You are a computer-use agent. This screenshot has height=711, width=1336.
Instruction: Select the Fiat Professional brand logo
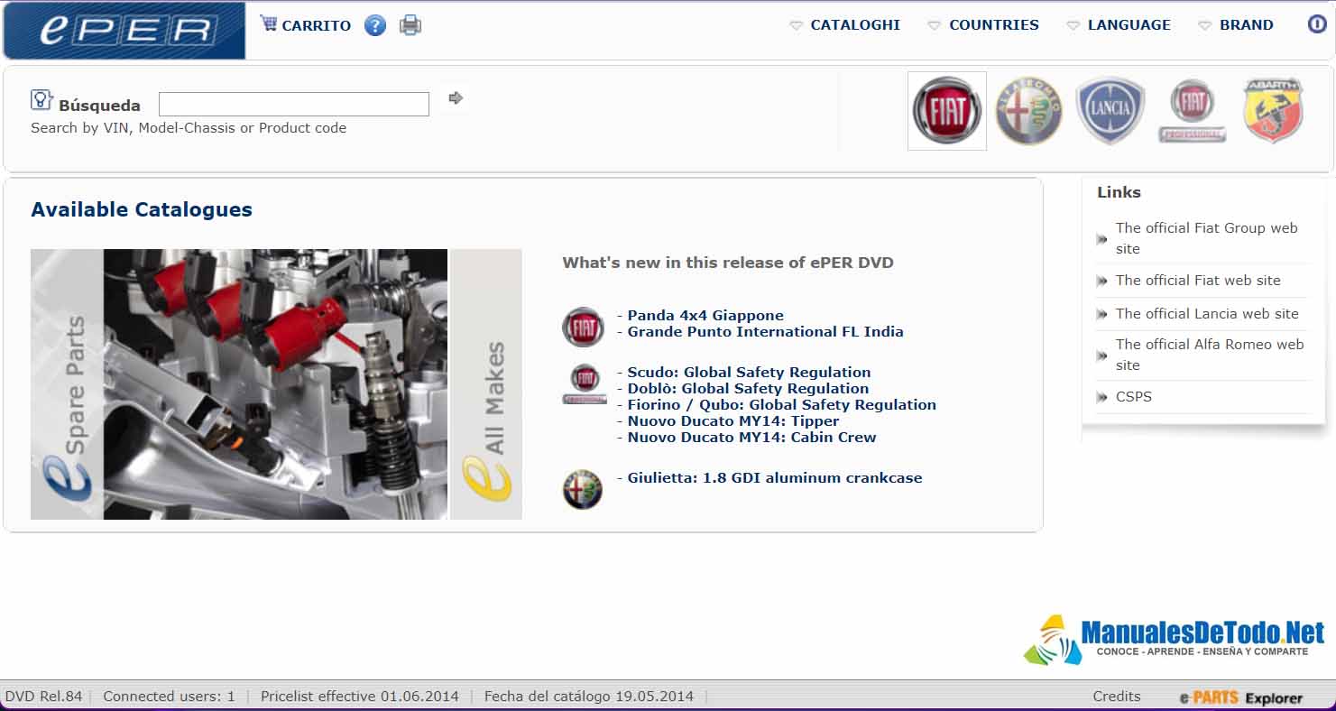click(x=1193, y=111)
